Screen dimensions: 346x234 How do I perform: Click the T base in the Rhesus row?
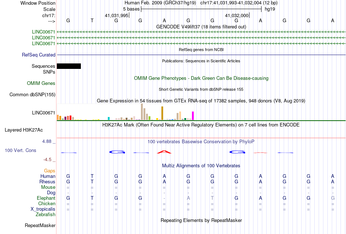[x=92, y=182]
